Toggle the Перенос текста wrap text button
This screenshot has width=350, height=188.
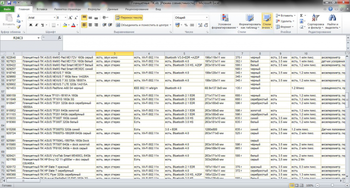[129, 17]
